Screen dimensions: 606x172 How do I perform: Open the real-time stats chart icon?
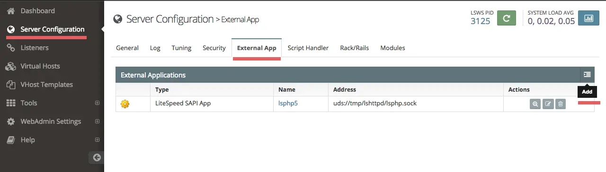(x=589, y=18)
